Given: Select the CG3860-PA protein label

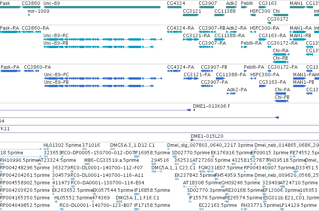Looking at the screenshot, I should [x=37, y=67].
